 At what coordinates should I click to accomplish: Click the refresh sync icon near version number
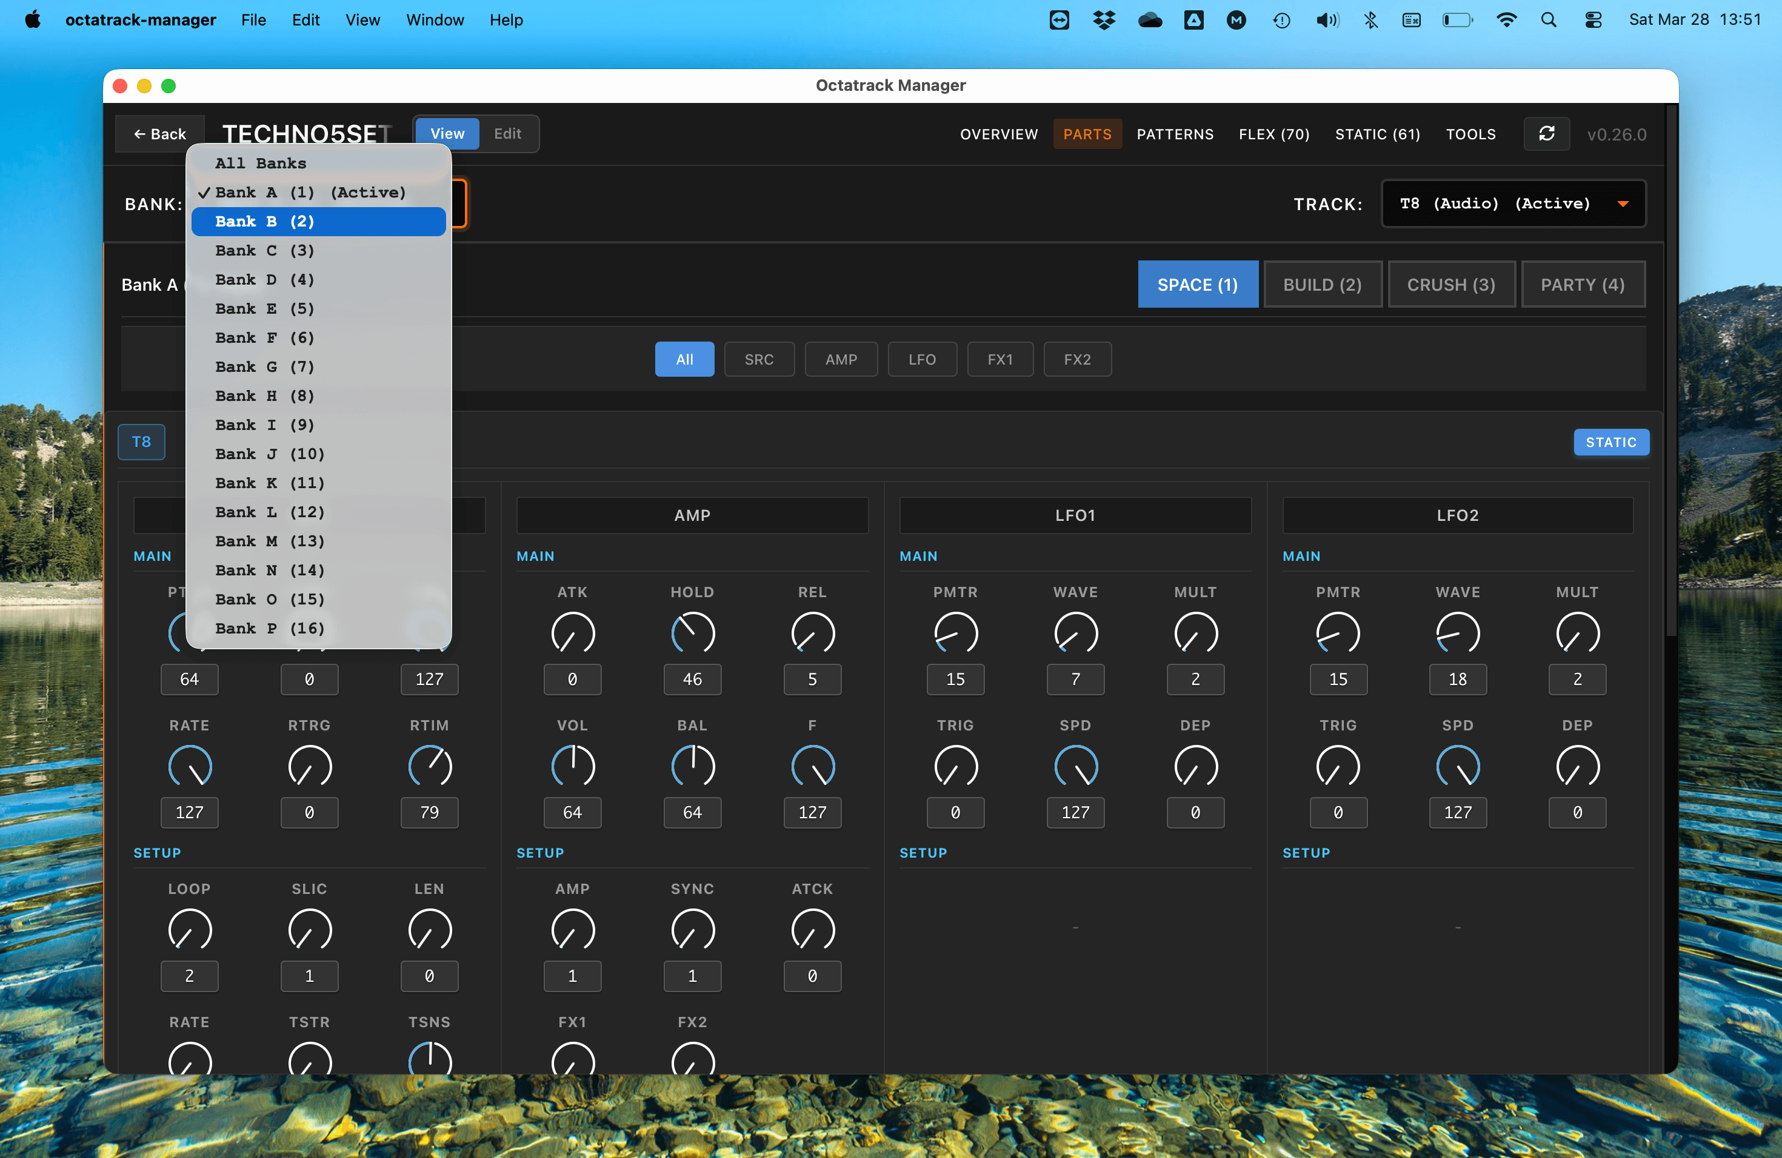(1547, 134)
